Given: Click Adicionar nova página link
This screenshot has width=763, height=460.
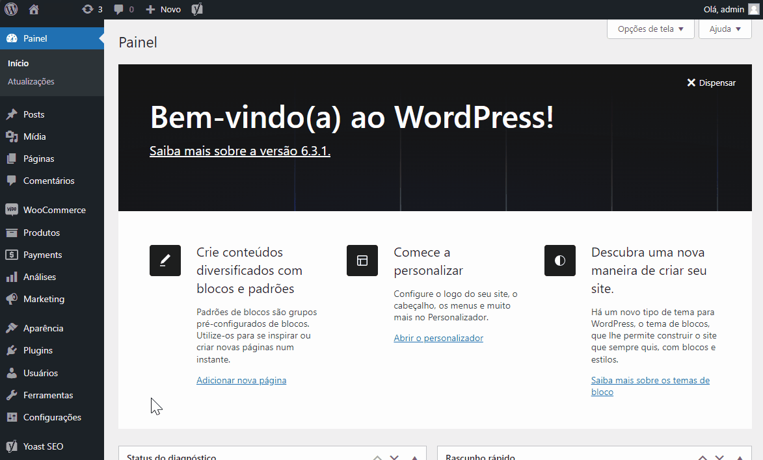Looking at the screenshot, I should (241, 380).
